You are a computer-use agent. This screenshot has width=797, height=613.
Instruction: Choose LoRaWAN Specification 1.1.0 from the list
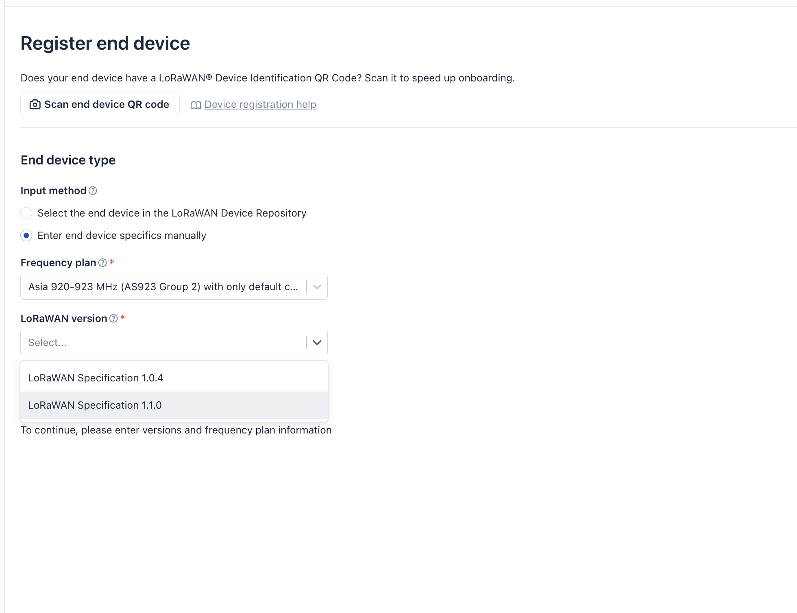(x=95, y=405)
